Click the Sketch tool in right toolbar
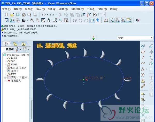The height and width of the screenshot is (122, 155). (x=143, y=46)
